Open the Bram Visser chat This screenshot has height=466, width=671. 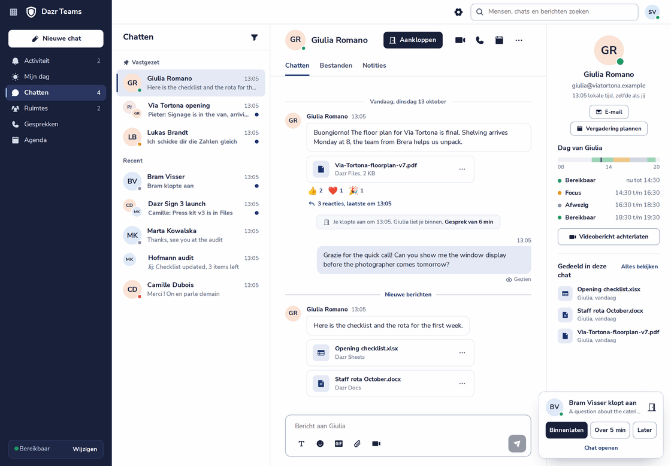point(191,181)
